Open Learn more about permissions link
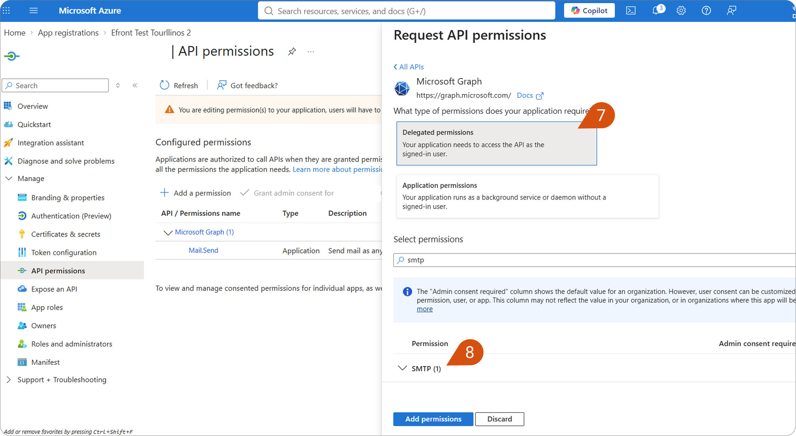This screenshot has width=796, height=436. pos(337,169)
